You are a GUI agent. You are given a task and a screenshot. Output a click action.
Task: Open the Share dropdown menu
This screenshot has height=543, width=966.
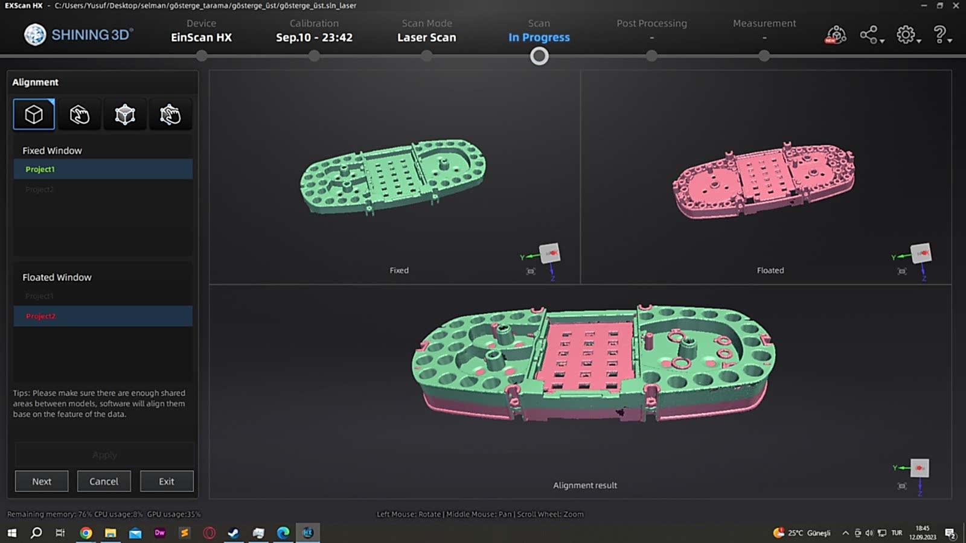[871, 36]
